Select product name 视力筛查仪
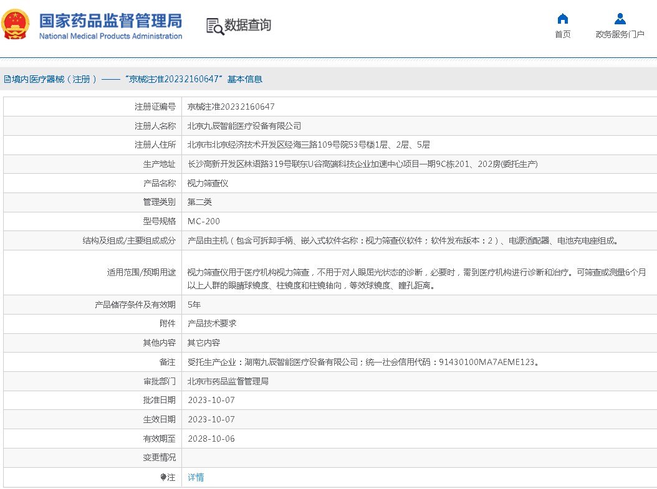This screenshot has height=489, width=657. (208, 183)
